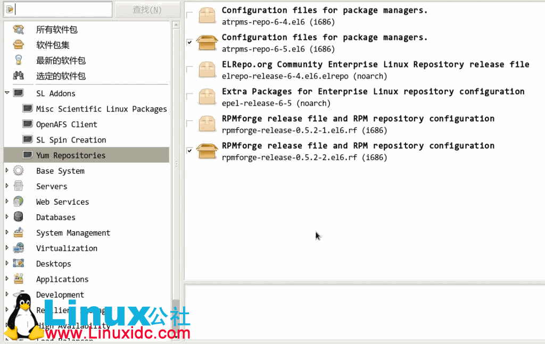The width and height of the screenshot is (545, 344).
Task: Click the package icon for epel-release-6-5
Action: tap(207, 97)
